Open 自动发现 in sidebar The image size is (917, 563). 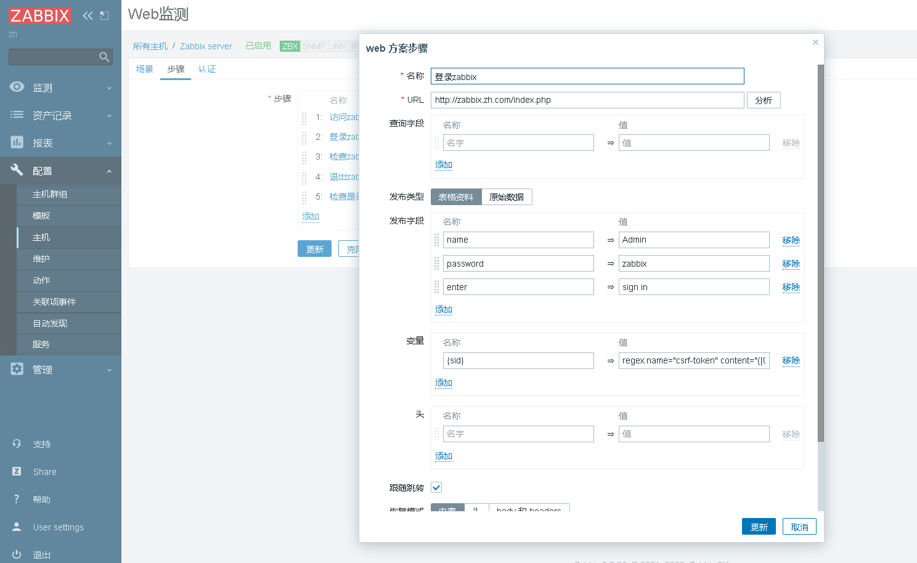[69, 324]
